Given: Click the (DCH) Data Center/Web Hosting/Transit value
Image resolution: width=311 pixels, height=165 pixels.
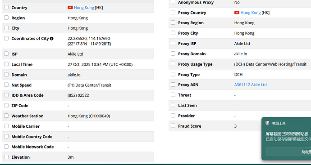Looking at the screenshot, I should [270, 64].
